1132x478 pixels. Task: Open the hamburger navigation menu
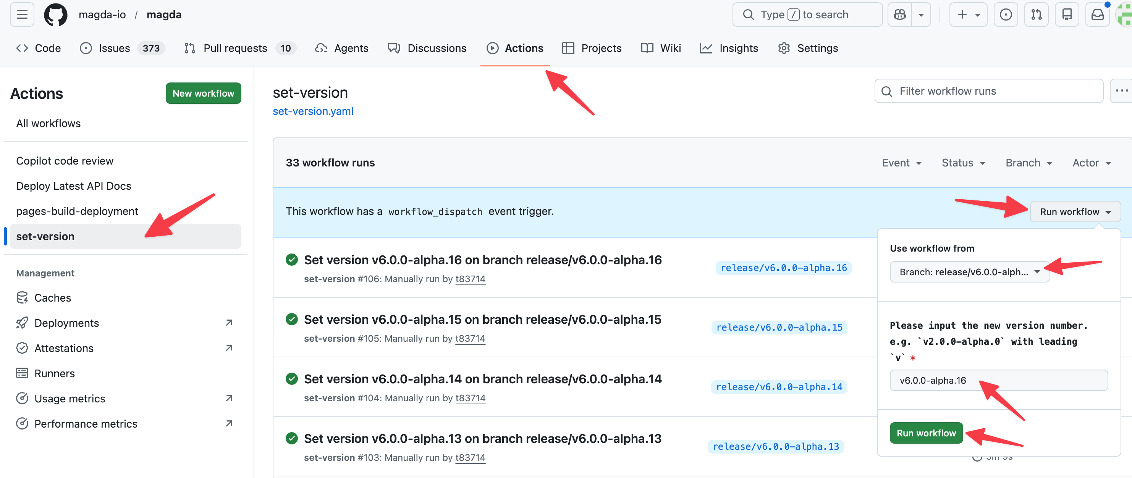(x=22, y=15)
